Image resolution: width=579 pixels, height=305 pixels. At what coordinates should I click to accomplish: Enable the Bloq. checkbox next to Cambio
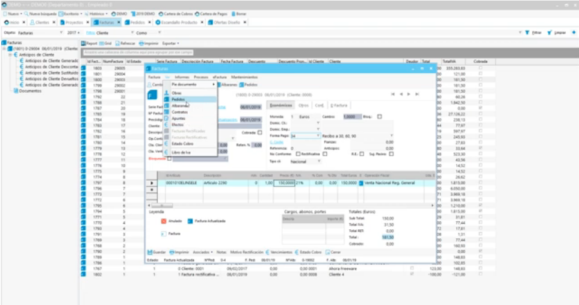click(x=379, y=117)
